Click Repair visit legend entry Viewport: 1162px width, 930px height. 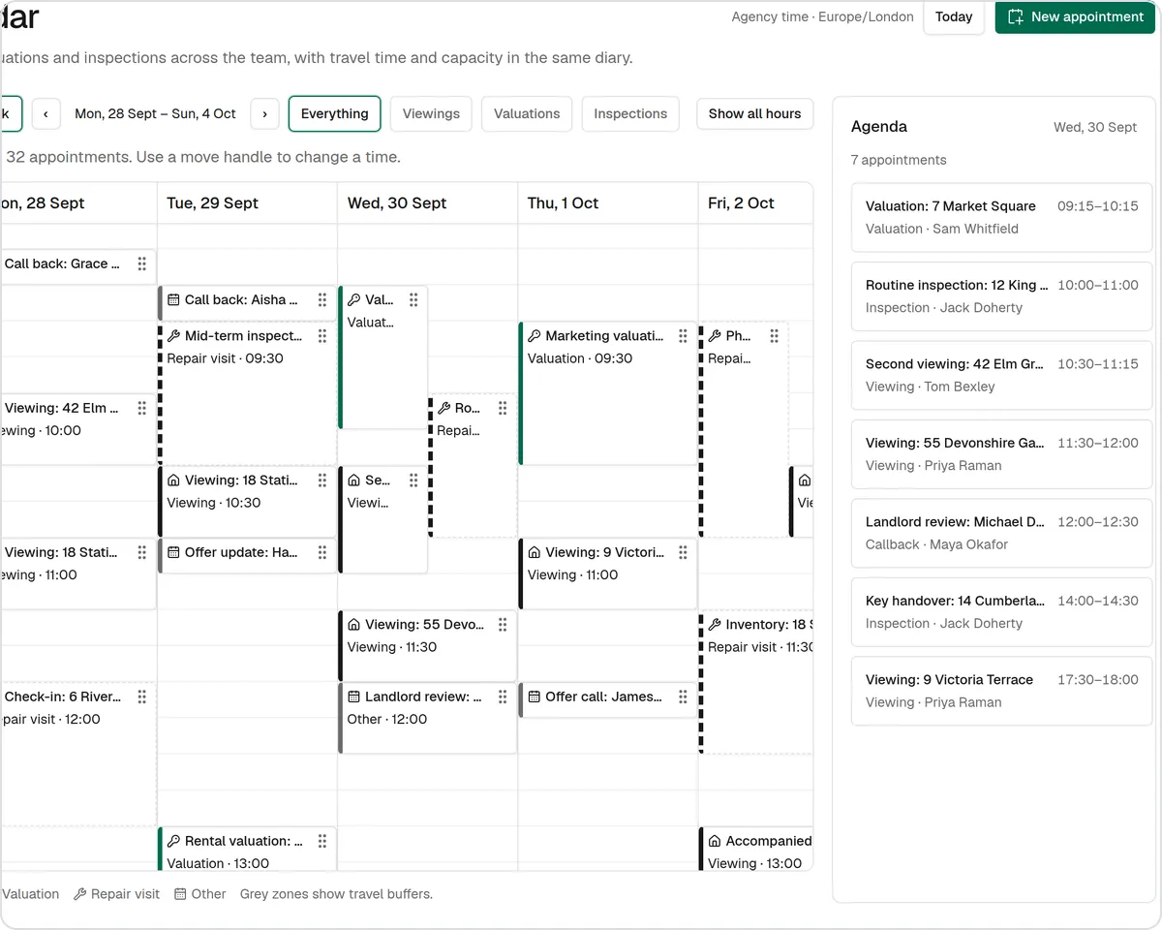117,894
